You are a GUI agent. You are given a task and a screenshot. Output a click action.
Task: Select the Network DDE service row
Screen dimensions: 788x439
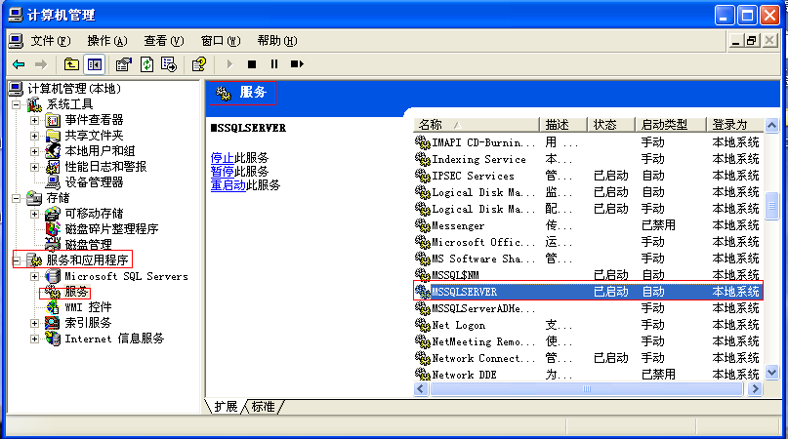click(589, 375)
